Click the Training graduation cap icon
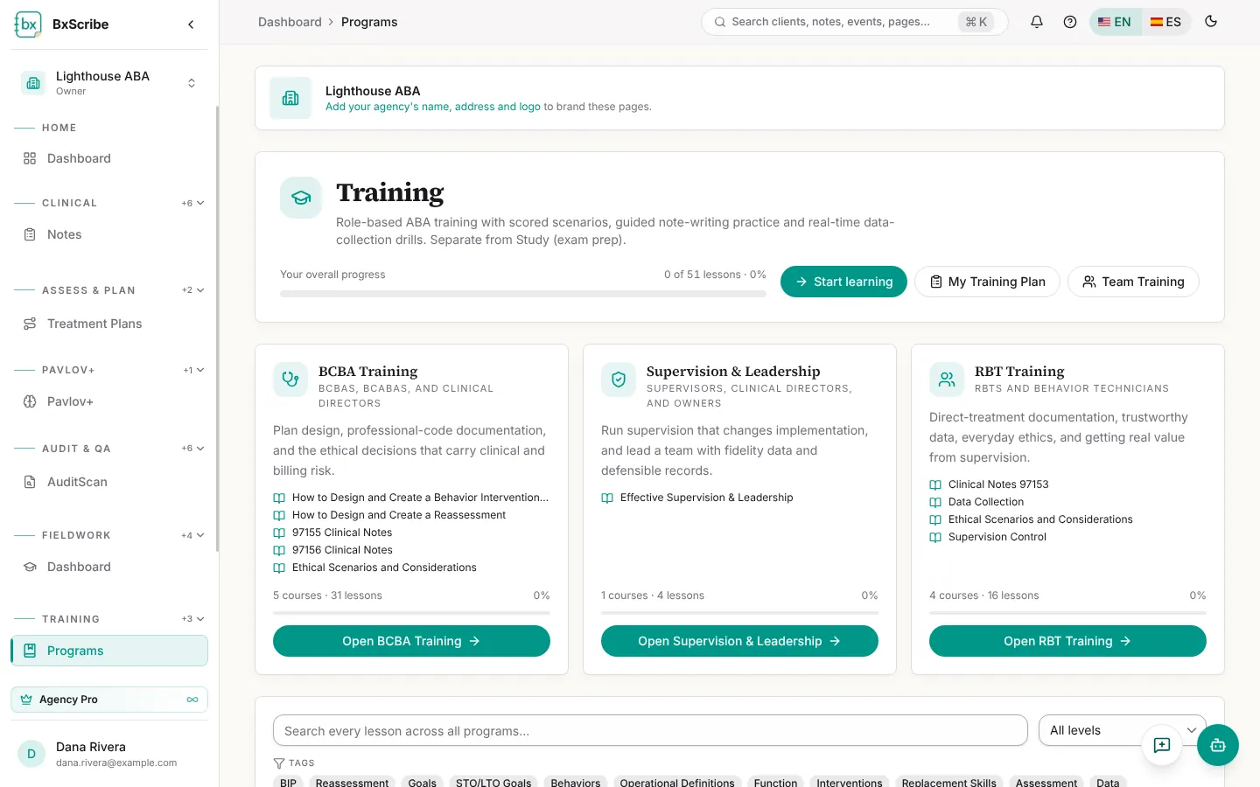Image resolution: width=1260 pixels, height=787 pixels. click(301, 198)
